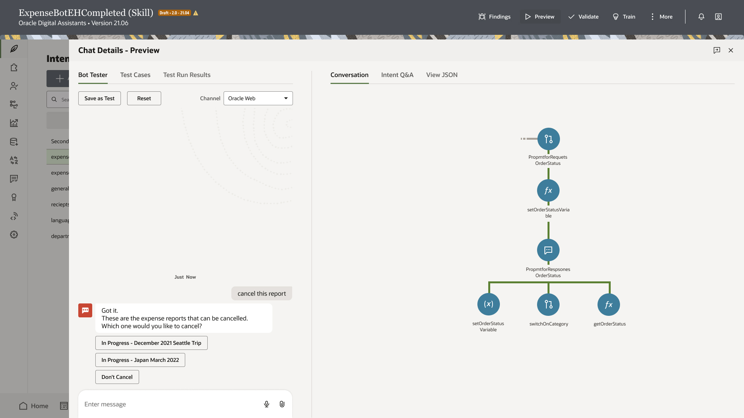Open the Channel dropdown showing Oracle Web
The width and height of the screenshot is (744, 418).
258,98
